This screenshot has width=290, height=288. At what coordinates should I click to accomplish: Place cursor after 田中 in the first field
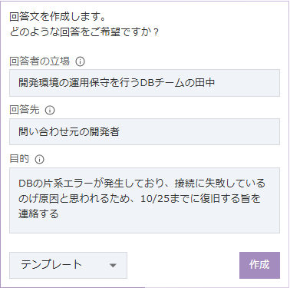click(216, 83)
